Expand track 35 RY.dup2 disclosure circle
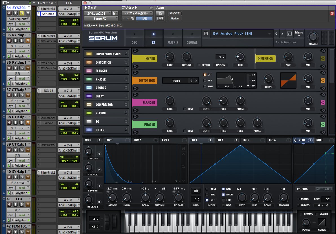336x234 pixels. (4, 35)
